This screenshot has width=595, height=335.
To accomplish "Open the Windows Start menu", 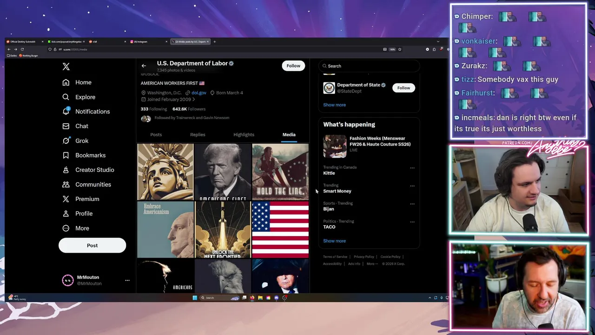I will click(195, 298).
